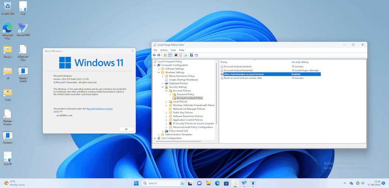Viewport: 389px width, 188px height.
Task: Collapse the Security Settings tree node arrow
Action: [x=163, y=87]
